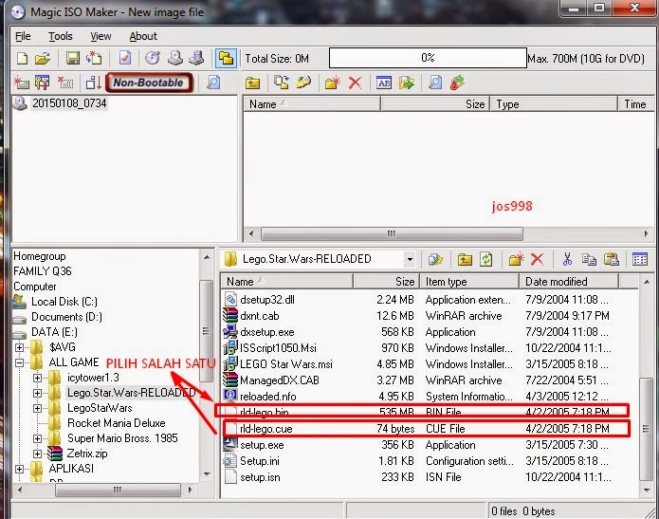This screenshot has height=519, width=659.
Task: Click the blue tower drive icon in top toolbar
Action: click(x=196, y=58)
